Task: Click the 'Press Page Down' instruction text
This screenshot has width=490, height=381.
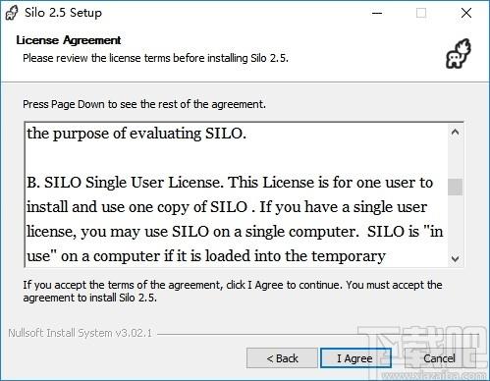Action: point(144,104)
